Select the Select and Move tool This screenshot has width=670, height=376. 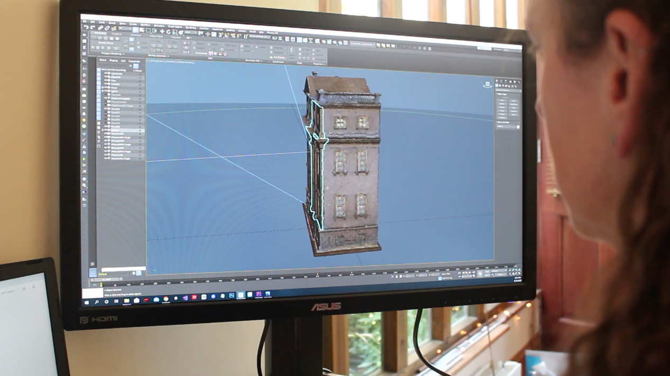pyautogui.click(x=162, y=31)
